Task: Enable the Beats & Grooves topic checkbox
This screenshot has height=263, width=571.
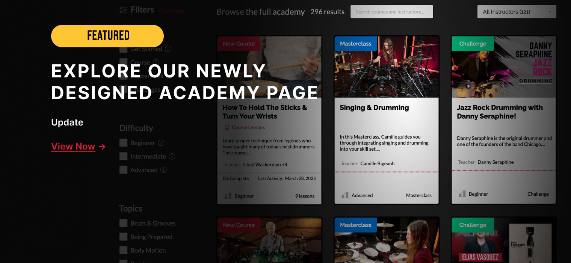Action: point(123,223)
